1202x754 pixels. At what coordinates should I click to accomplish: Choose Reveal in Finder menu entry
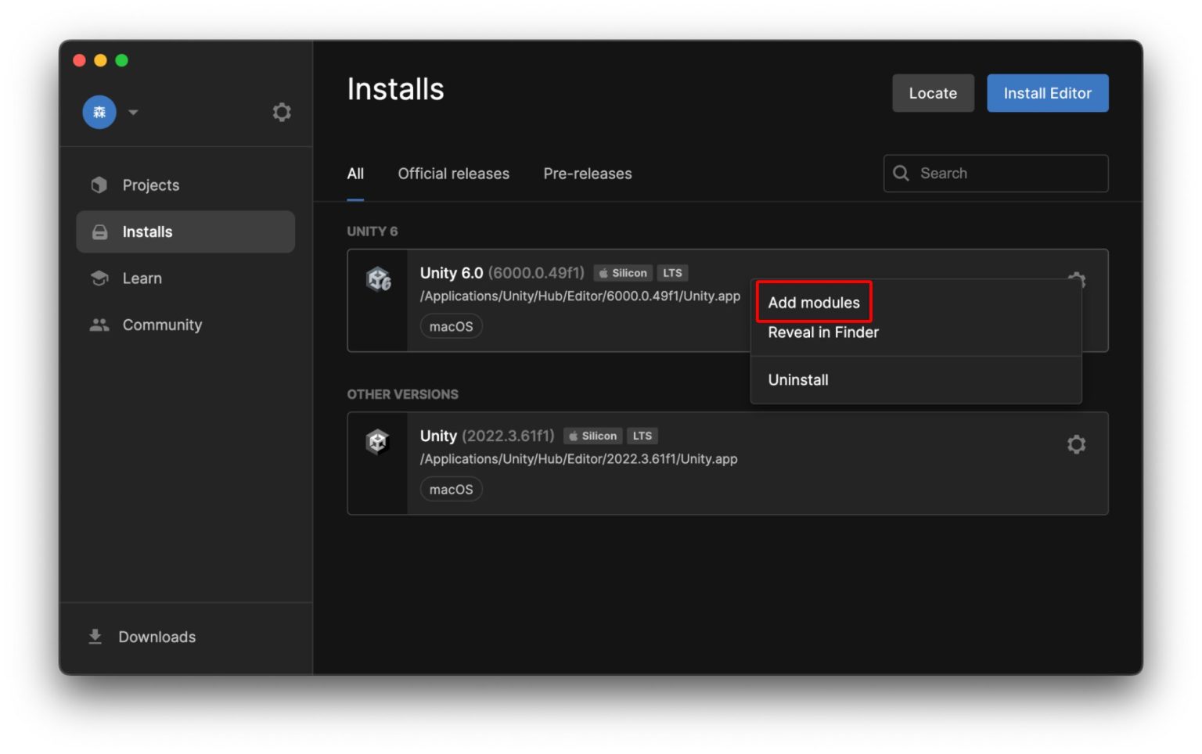click(822, 332)
